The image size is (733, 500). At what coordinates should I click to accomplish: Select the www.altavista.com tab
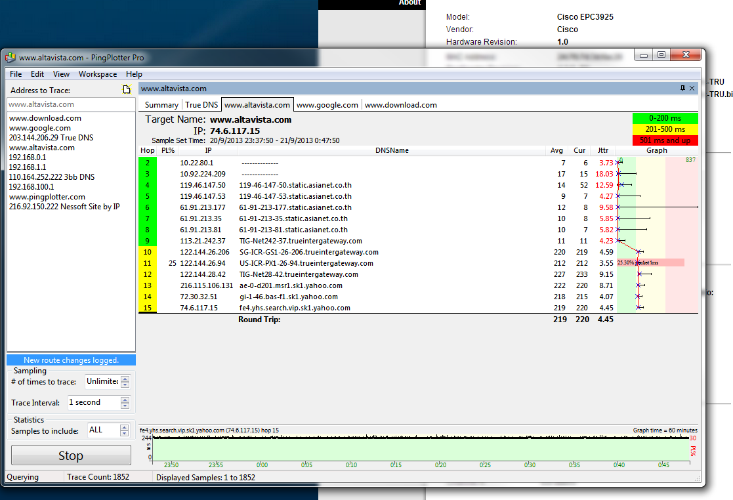[257, 105]
